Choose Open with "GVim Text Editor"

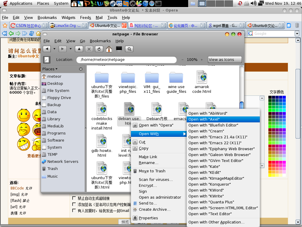(x=223, y=160)
